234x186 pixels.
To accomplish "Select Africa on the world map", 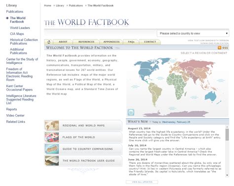I will (176, 85).
